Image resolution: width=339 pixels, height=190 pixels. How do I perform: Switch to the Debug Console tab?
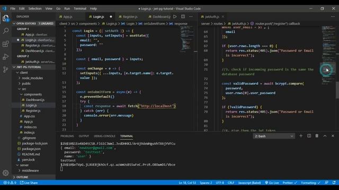105,136
